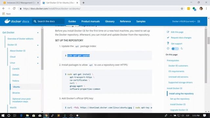Bookmark this page with the star icon
The height and width of the screenshot is (118, 210).
(182, 9)
